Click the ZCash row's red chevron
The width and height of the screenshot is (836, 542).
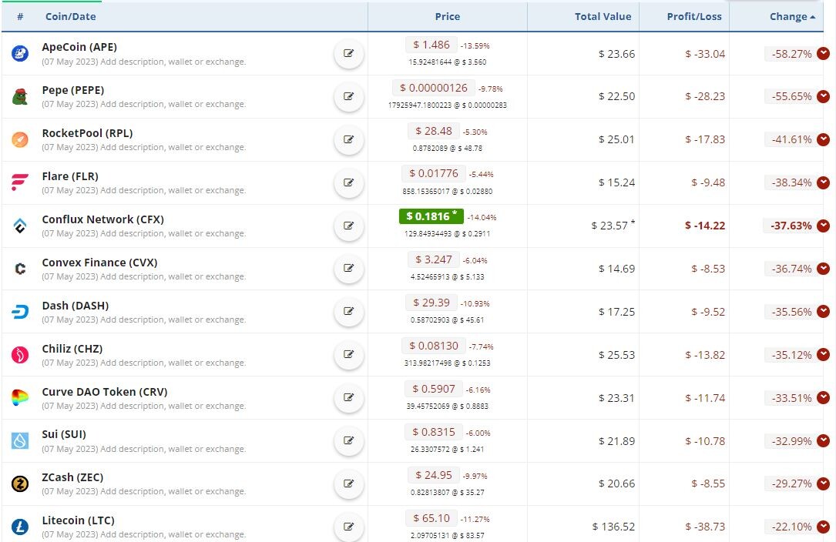click(x=823, y=484)
